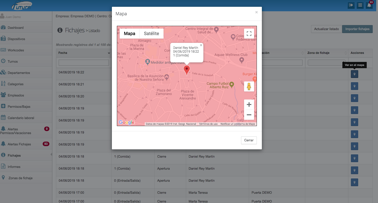Image resolution: width=378 pixels, height=203 pixels.
Task: View 04/06/2019 18:20 fichaje on map
Action: [354, 98]
